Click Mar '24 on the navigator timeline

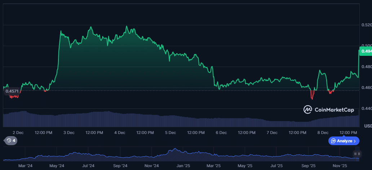pyautogui.click(x=25, y=166)
